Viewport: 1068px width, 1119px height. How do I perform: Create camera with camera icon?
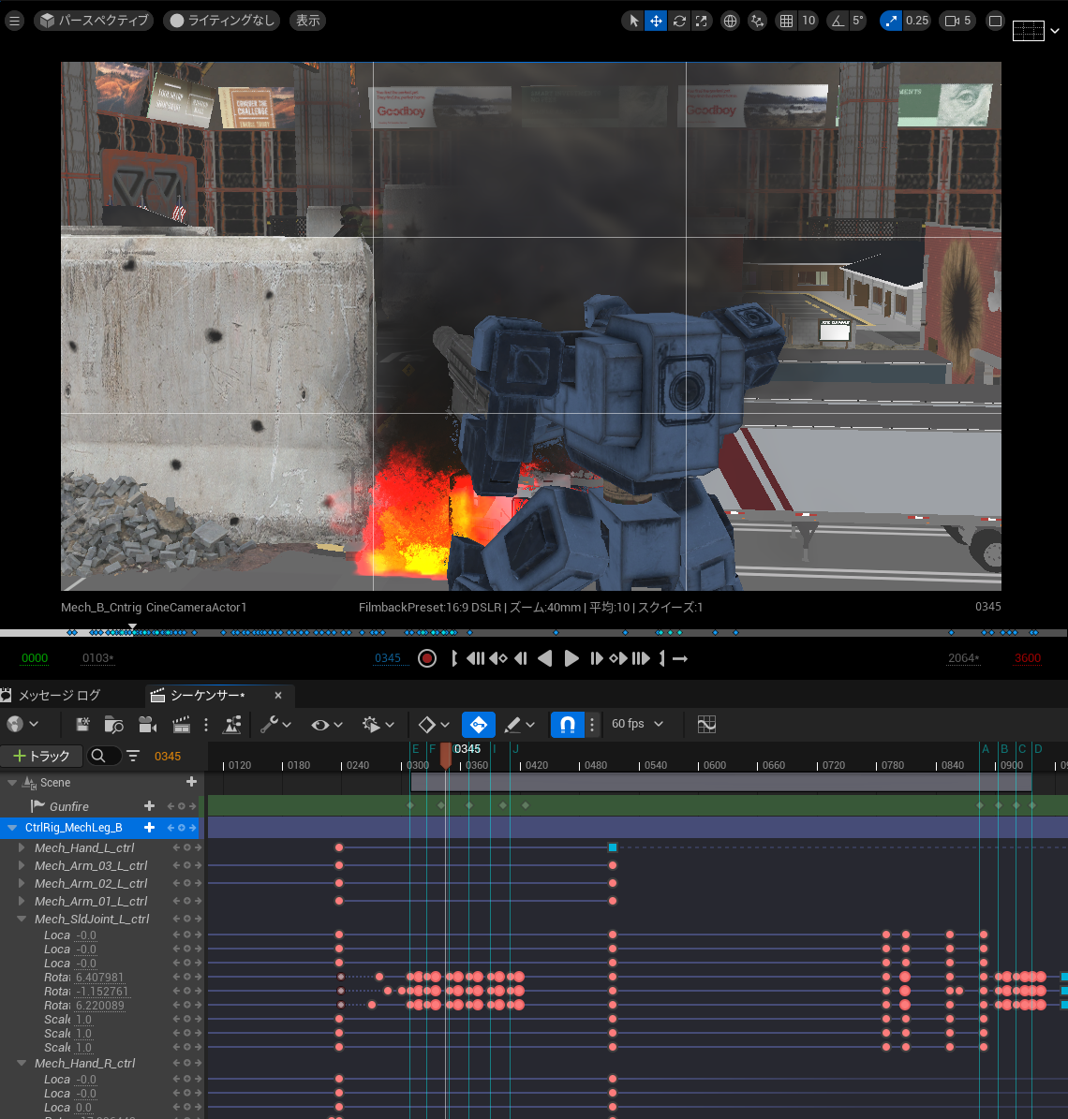click(148, 725)
